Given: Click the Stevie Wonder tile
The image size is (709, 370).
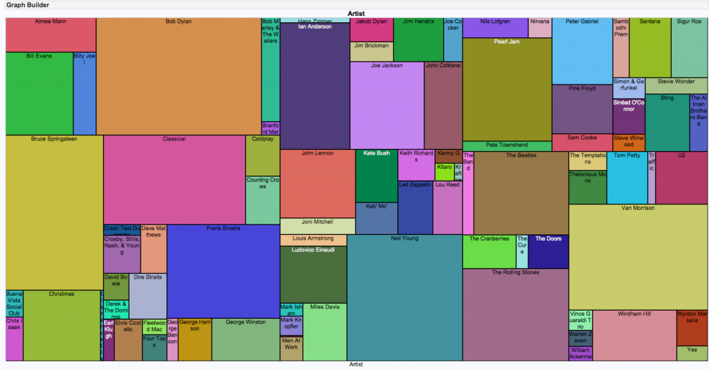Looking at the screenshot, I should (x=676, y=85).
